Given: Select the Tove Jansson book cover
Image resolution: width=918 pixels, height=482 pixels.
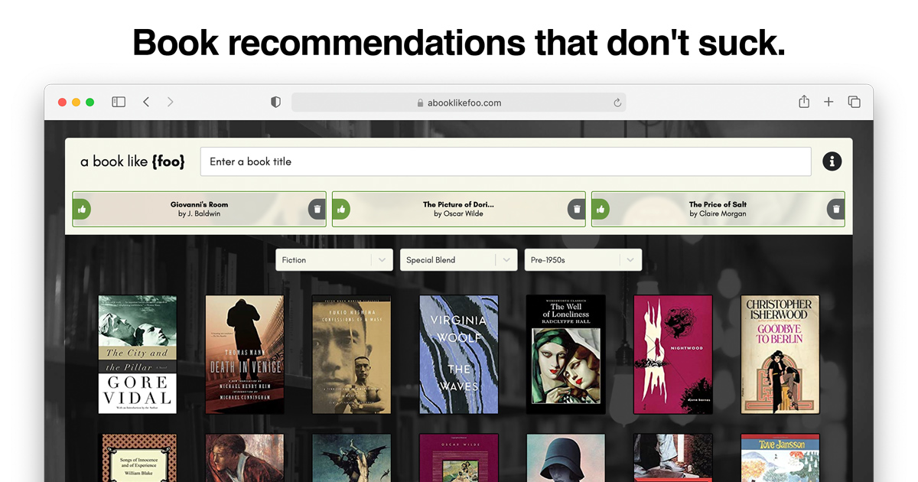Looking at the screenshot, I should point(780,458).
